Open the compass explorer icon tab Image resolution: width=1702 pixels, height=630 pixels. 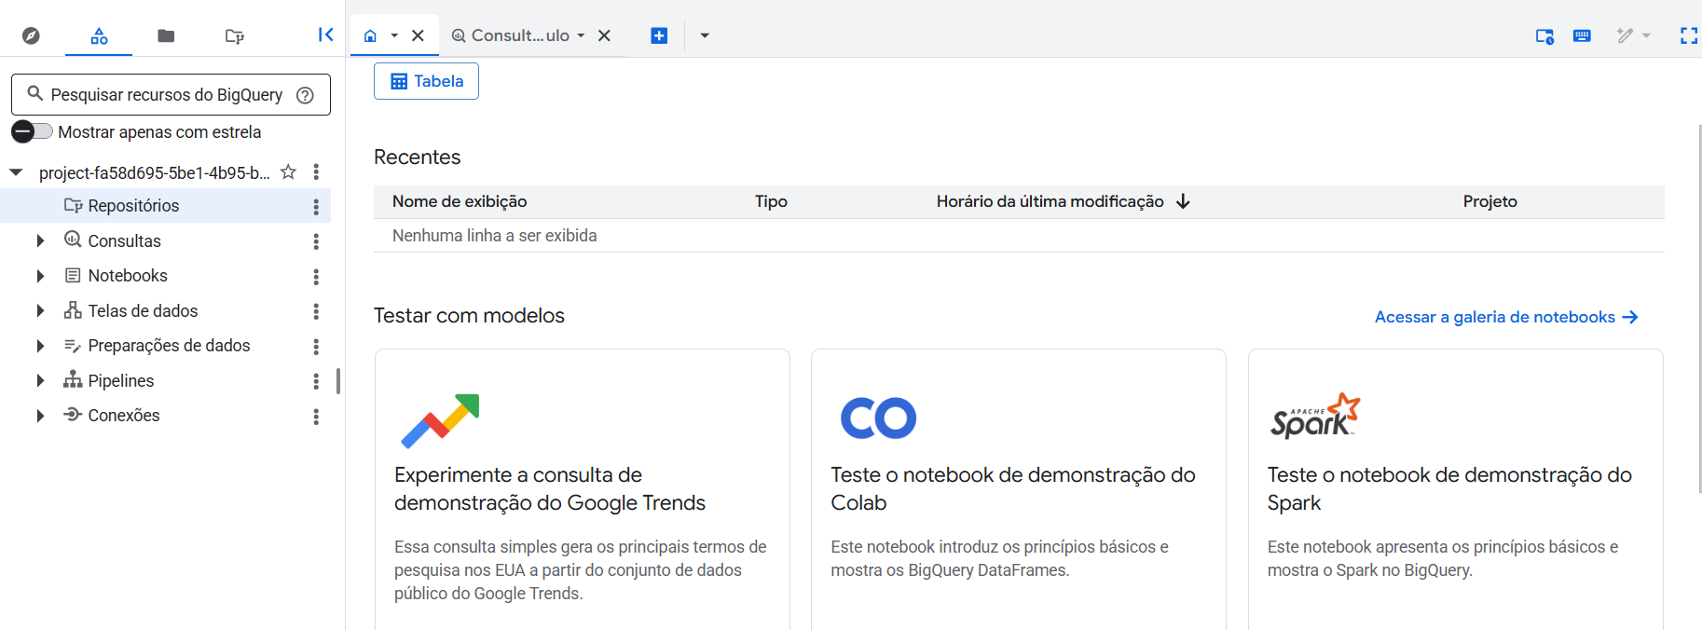(x=31, y=35)
